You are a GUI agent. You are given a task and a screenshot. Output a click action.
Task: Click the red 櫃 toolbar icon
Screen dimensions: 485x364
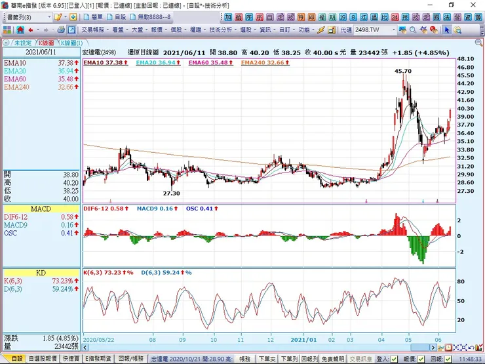point(239,17)
